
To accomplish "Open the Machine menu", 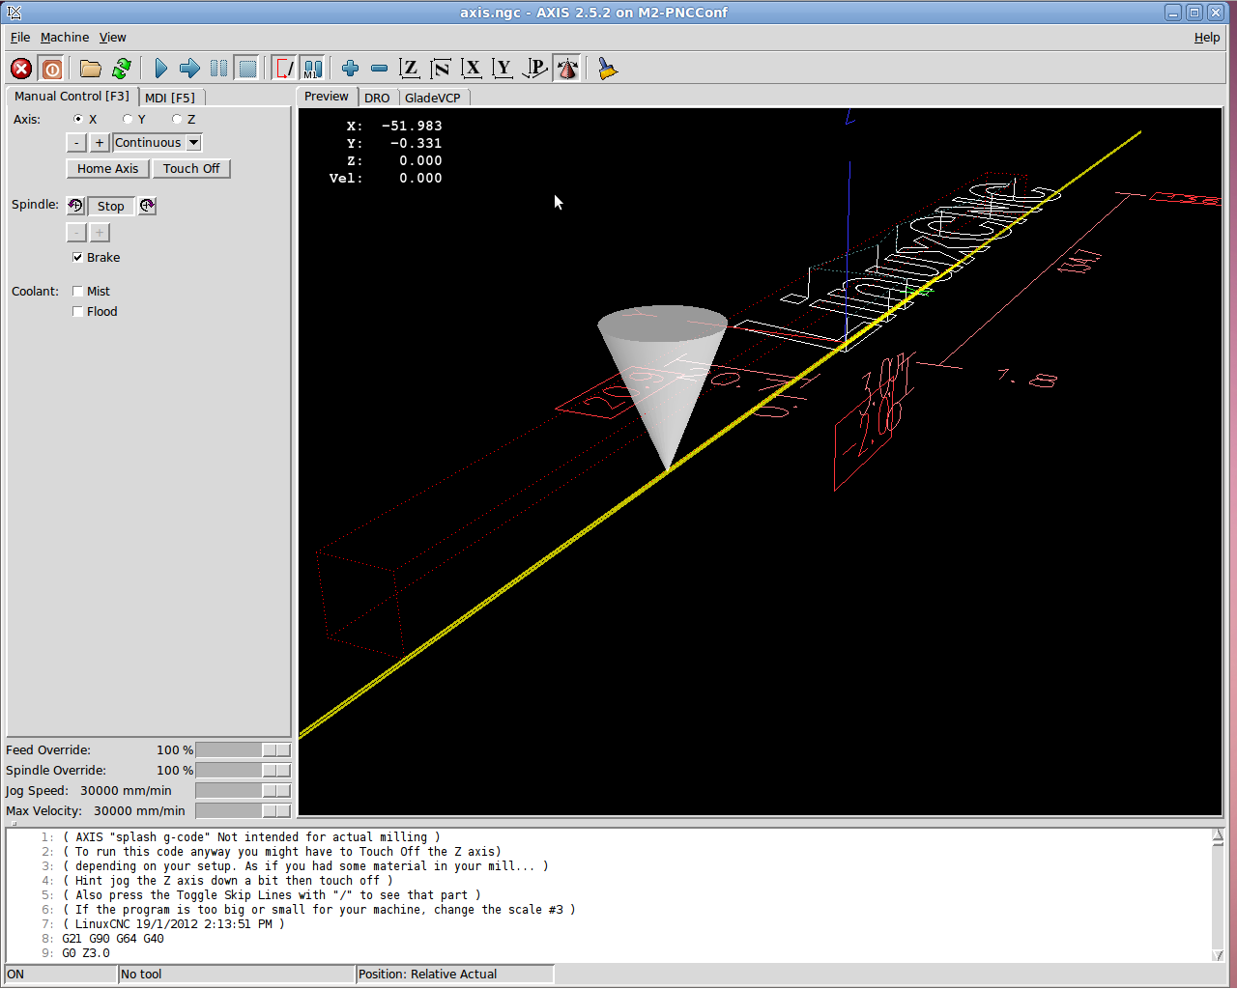I will [64, 38].
